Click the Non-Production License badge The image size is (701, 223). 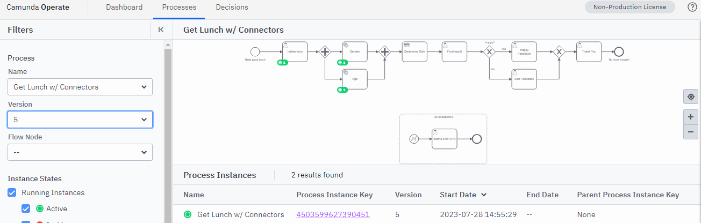point(630,7)
